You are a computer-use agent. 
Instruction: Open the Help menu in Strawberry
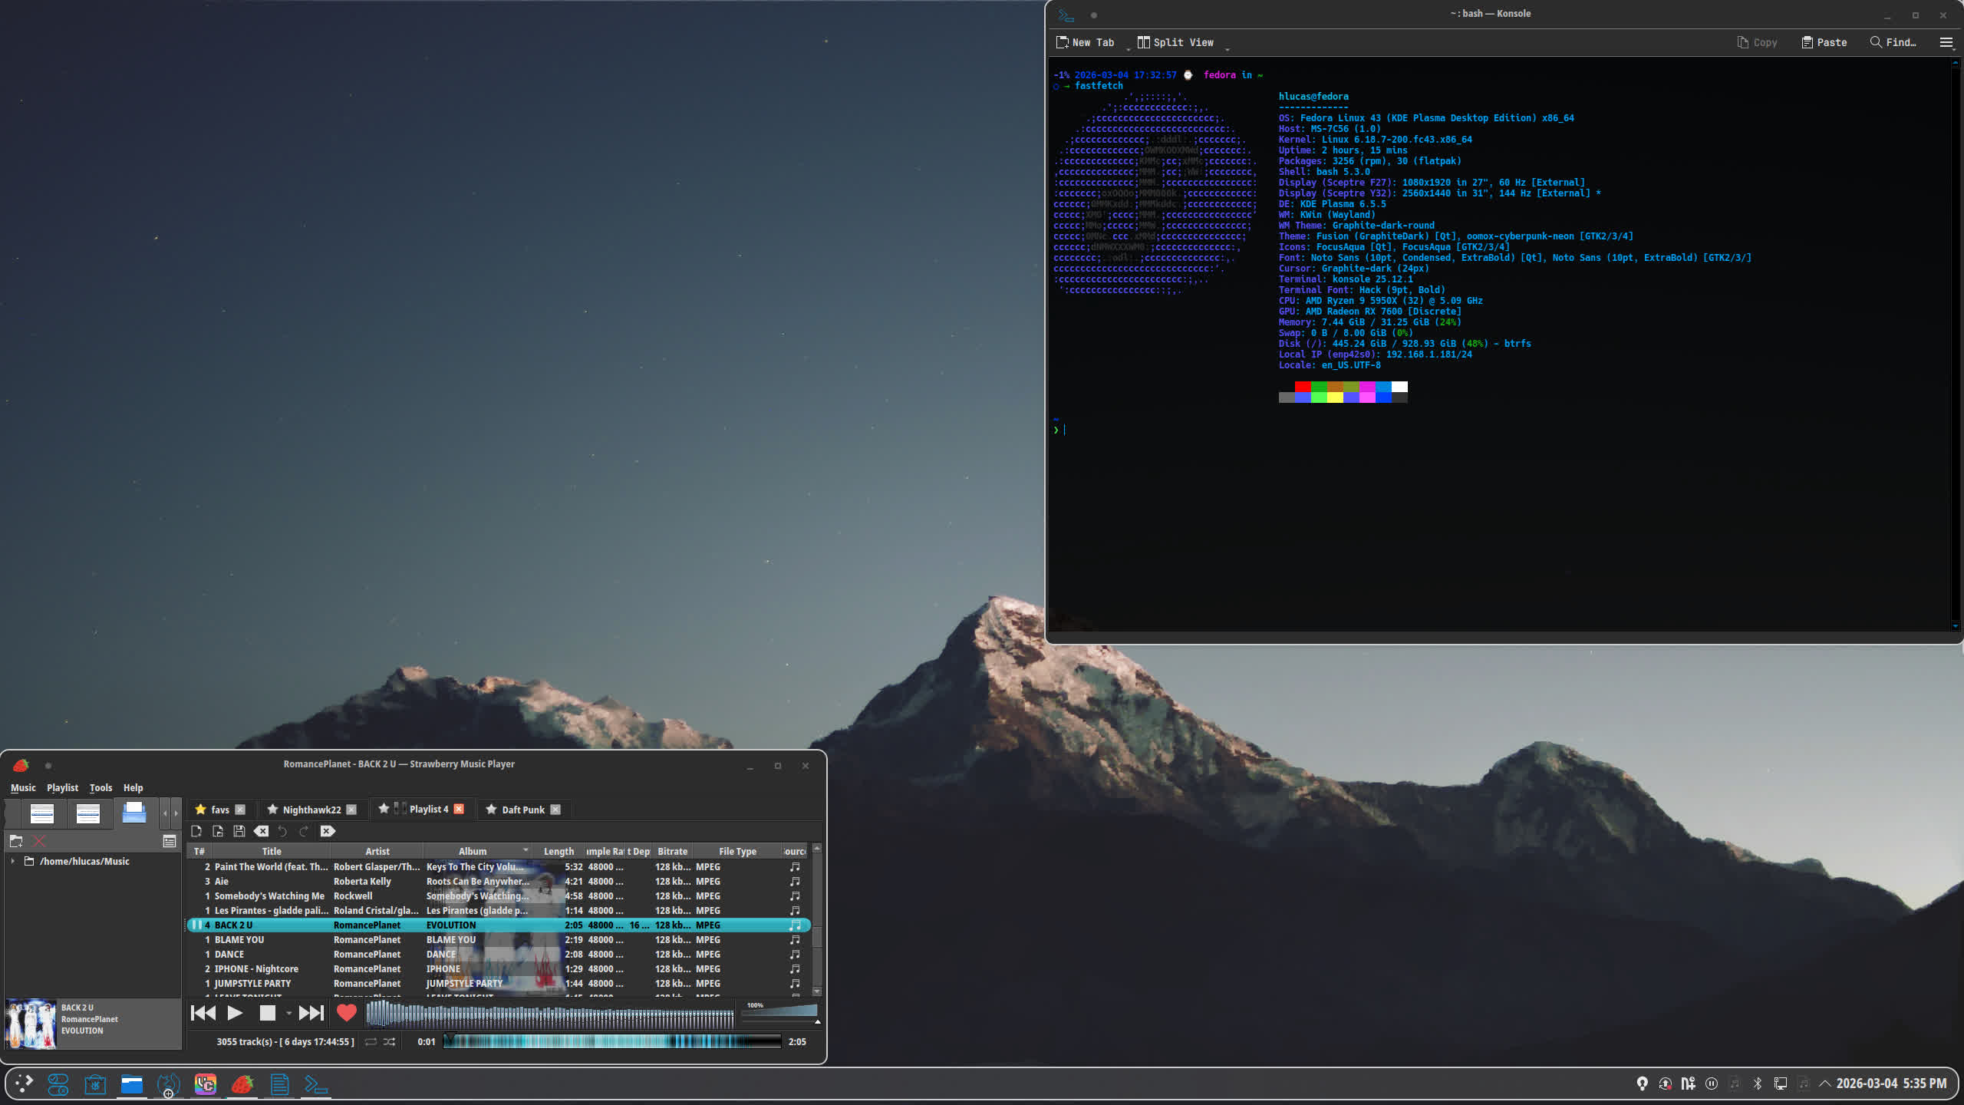point(133,788)
